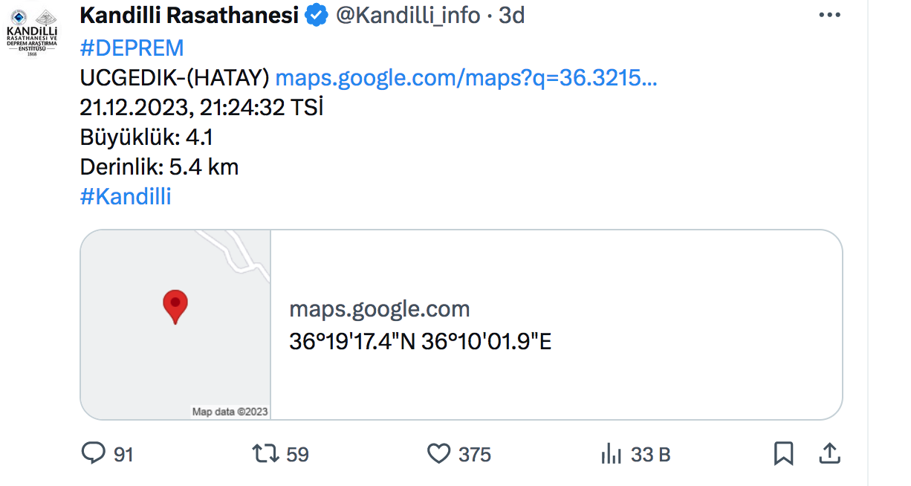Follow the maps.google.com link in tweet text

[x=466, y=77]
